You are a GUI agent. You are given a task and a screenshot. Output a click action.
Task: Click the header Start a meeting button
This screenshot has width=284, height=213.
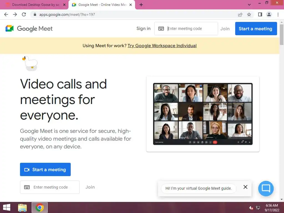[256, 29]
